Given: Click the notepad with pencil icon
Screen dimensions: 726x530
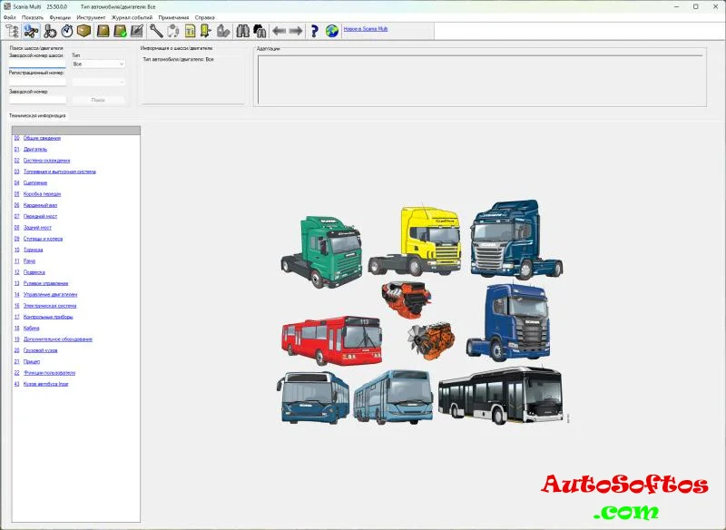Looking at the screenshot, I should click(137, 31).
